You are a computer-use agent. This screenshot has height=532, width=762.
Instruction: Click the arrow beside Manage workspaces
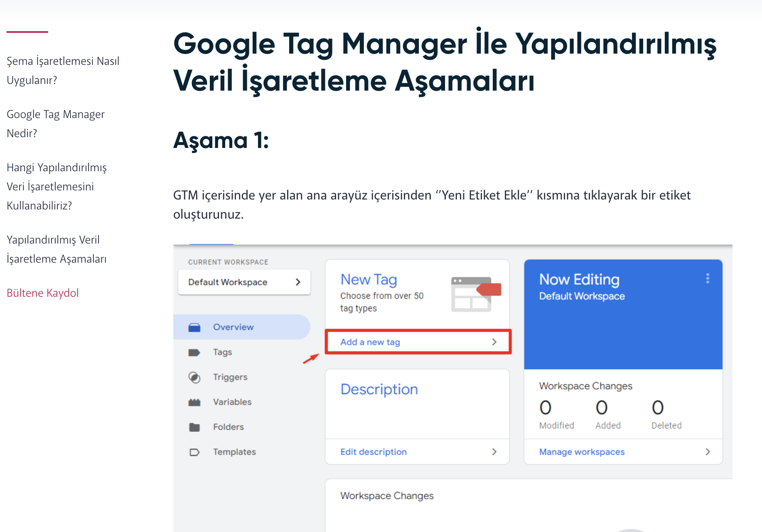click(x=708, y=451)
